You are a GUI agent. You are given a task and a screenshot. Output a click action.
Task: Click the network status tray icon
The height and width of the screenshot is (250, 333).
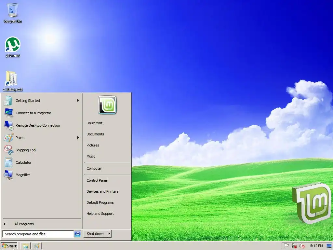294,246
